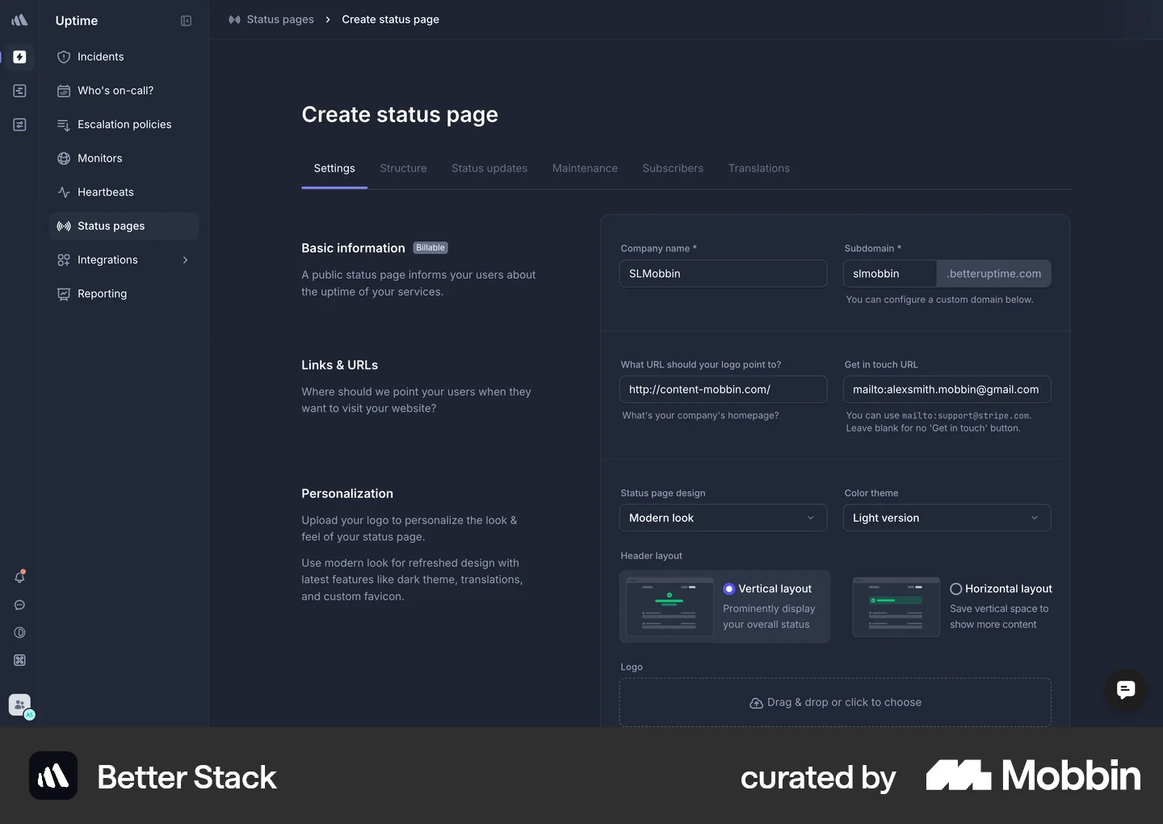1163x824 pixels.
Task: Click the Who's on-call calendar icon
Action: click(x=64, y=90)
